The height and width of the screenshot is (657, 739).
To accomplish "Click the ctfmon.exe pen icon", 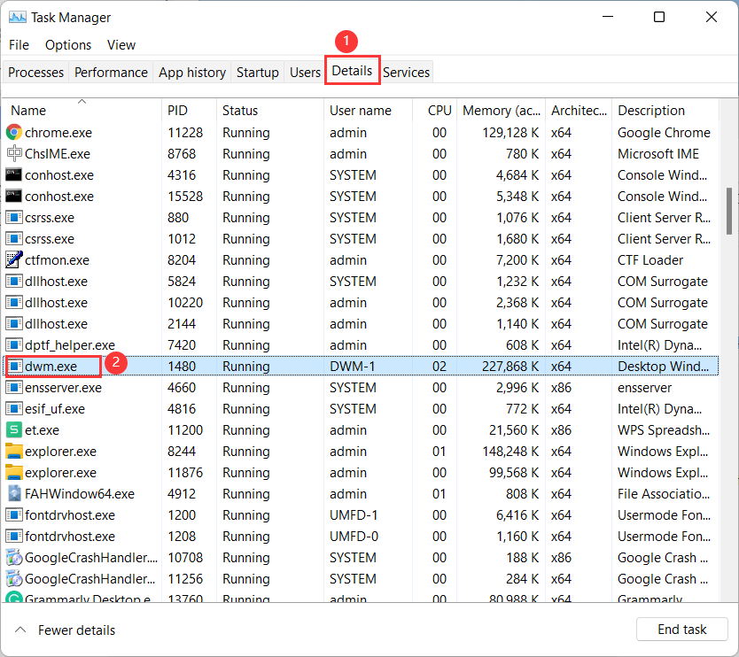I will (x=14, y=260).
